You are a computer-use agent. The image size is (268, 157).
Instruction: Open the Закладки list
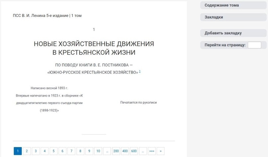coord(233,17)
